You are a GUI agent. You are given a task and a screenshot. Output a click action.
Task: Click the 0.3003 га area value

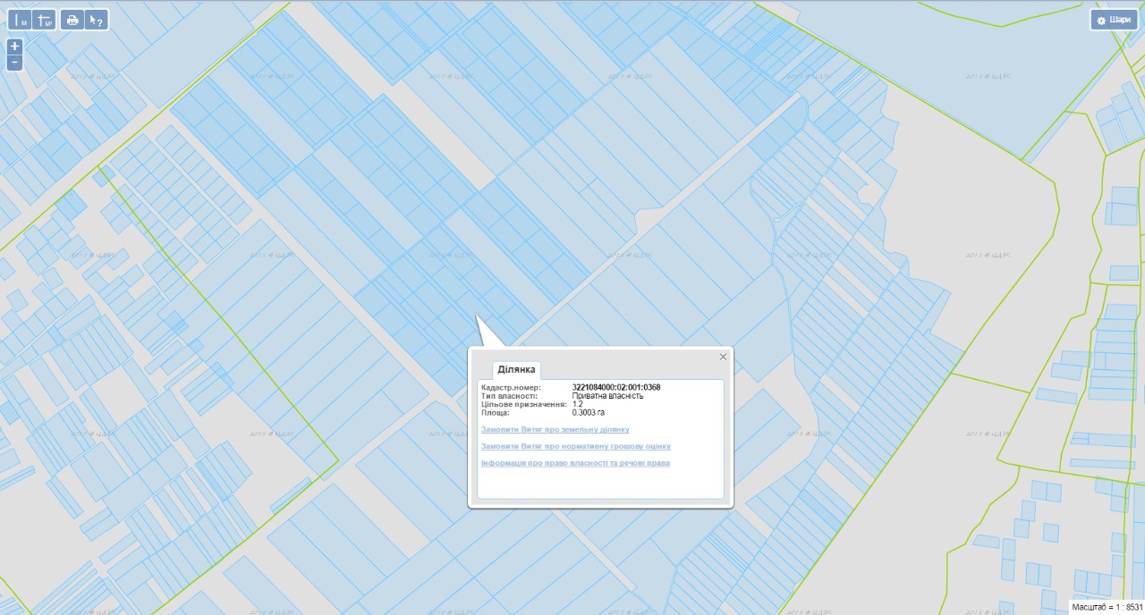click(589, 413)
